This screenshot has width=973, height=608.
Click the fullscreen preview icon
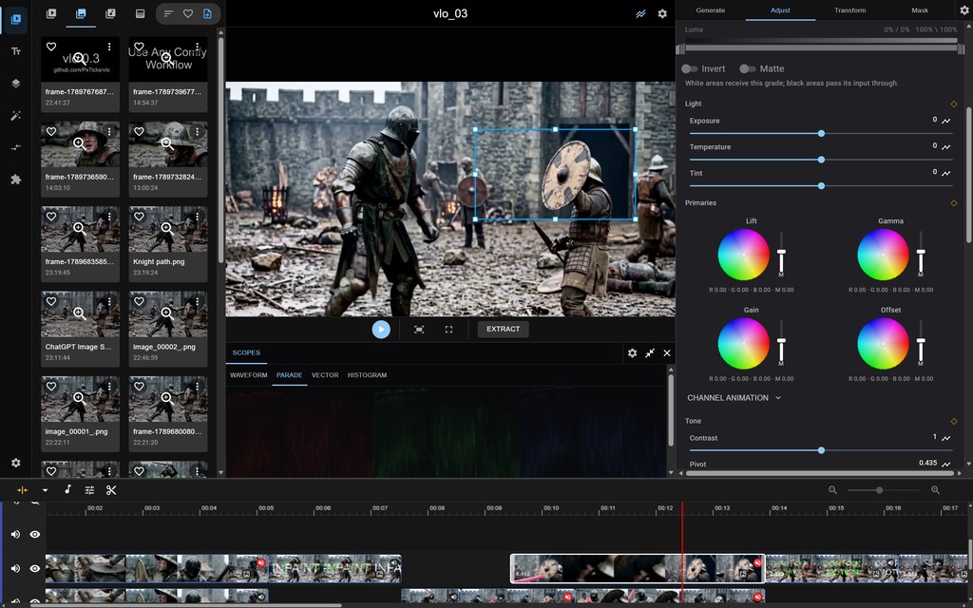[448, 330]
